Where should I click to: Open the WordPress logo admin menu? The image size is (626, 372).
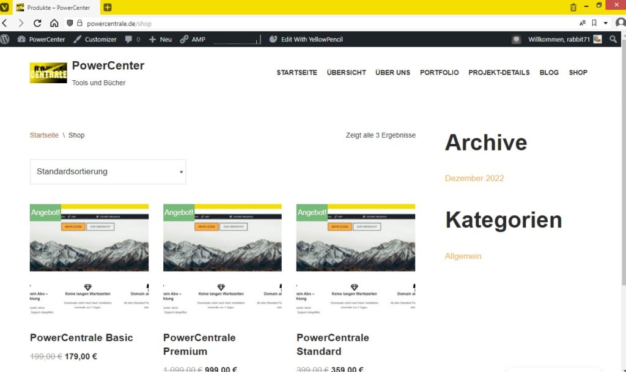(5, 39)
